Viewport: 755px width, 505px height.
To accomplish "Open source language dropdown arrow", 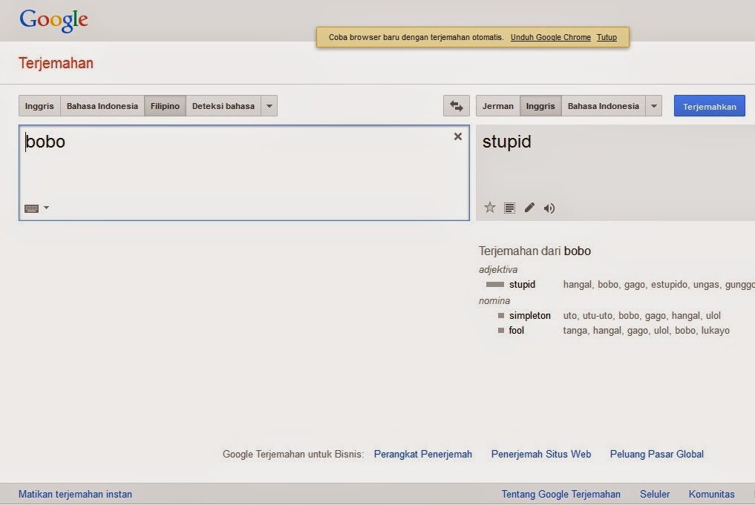I will pyautogui.click(x=269, y=106).
